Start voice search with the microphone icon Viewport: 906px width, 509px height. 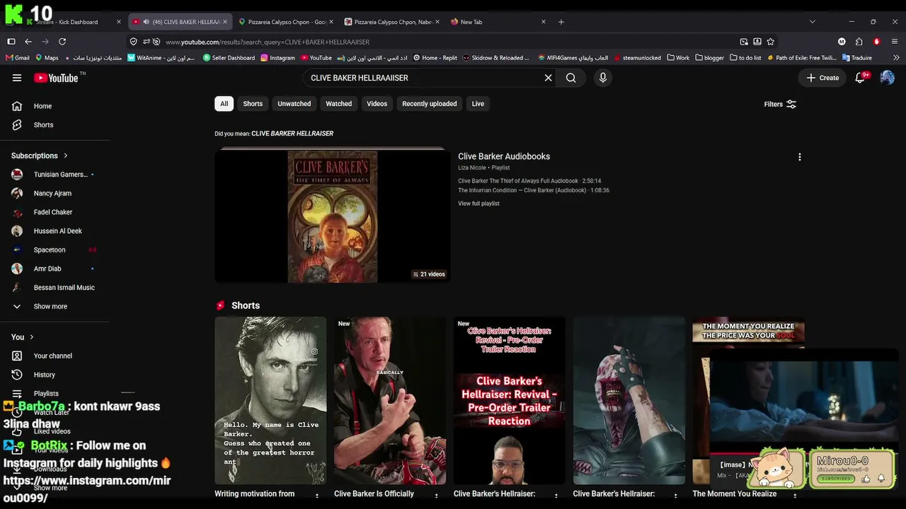point(603,78)
